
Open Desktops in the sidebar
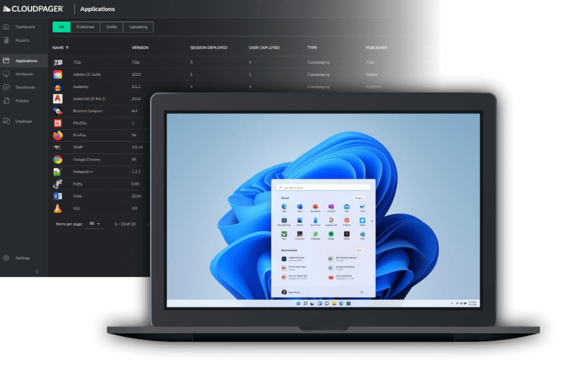17,121
